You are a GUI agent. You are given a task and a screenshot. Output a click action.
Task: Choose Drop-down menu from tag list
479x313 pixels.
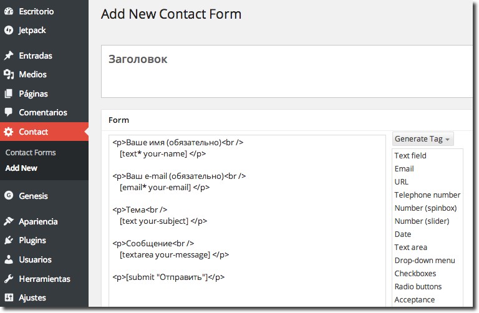pos(425,261)
